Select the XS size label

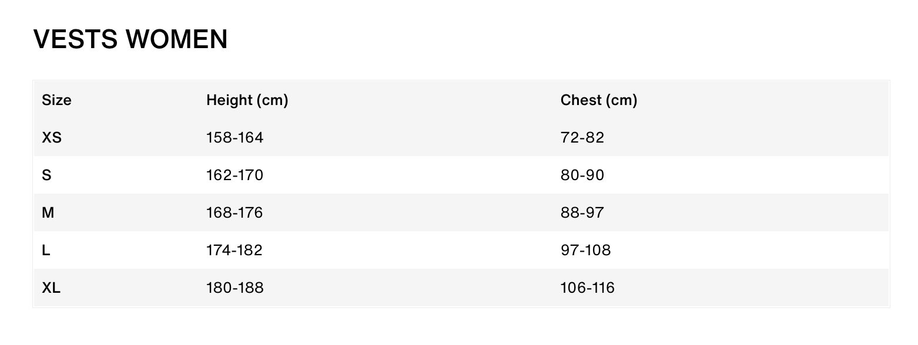(52, 138)
